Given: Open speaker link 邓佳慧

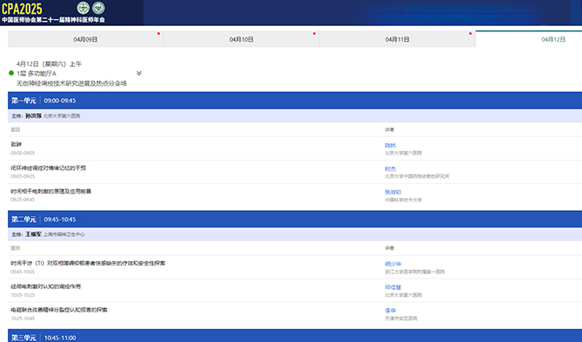Looking at the screenshot, I should [394, 287].
